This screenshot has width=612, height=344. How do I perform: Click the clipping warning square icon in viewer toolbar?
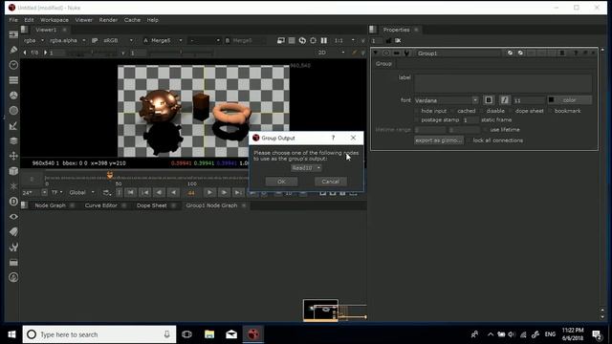(292, 40)
